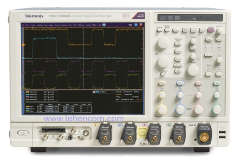
Task: Click the trigger Edge button
Action: [x=209, y=39]
